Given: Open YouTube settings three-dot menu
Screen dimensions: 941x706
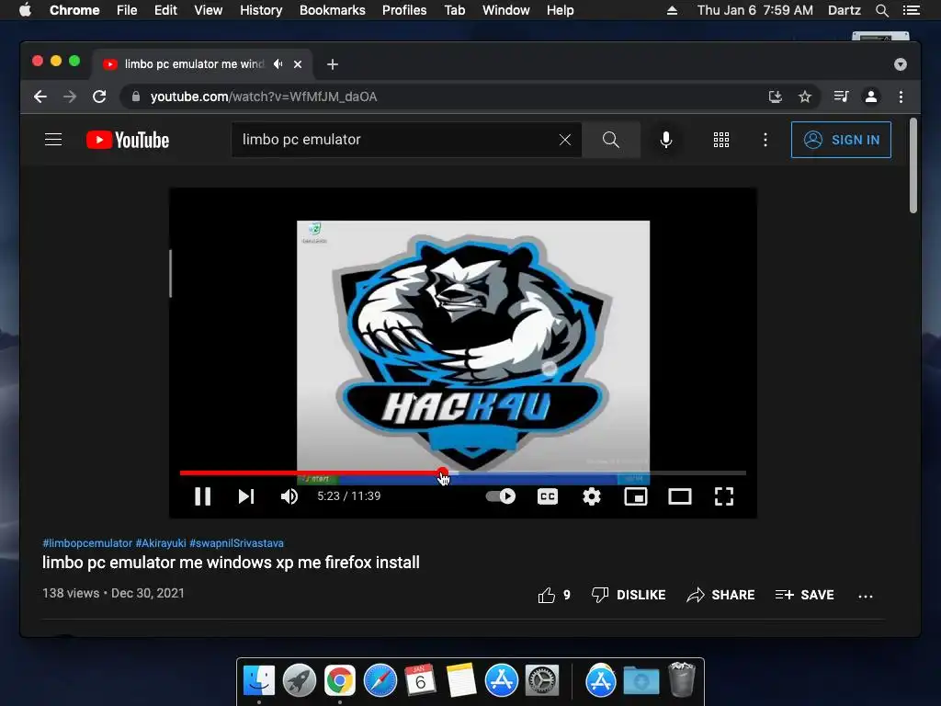Looking at the screenshot, I should (x=765, y=140).
